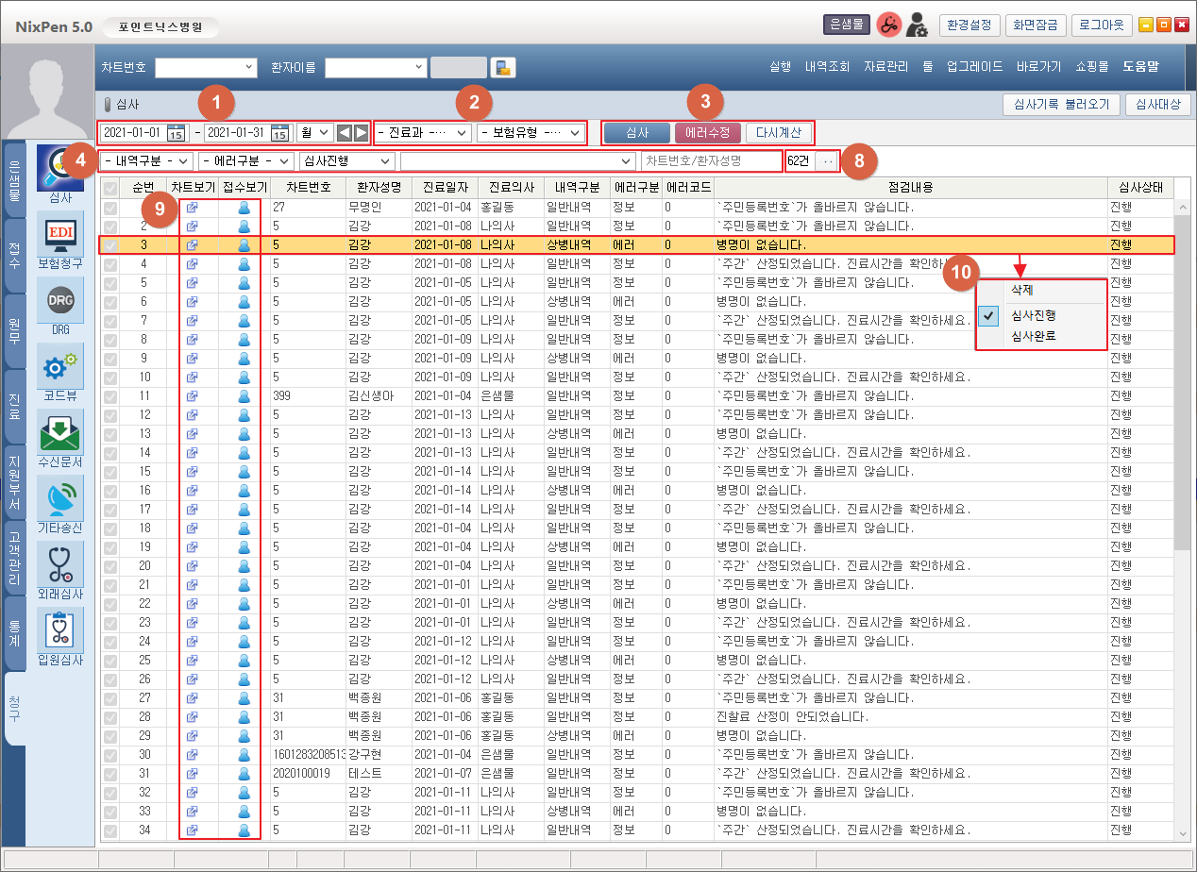The width and height of the screenshot is (1197, 872).
Task: Expand the 에러구분 filter dropdown
Action: (x=245, y=161)
